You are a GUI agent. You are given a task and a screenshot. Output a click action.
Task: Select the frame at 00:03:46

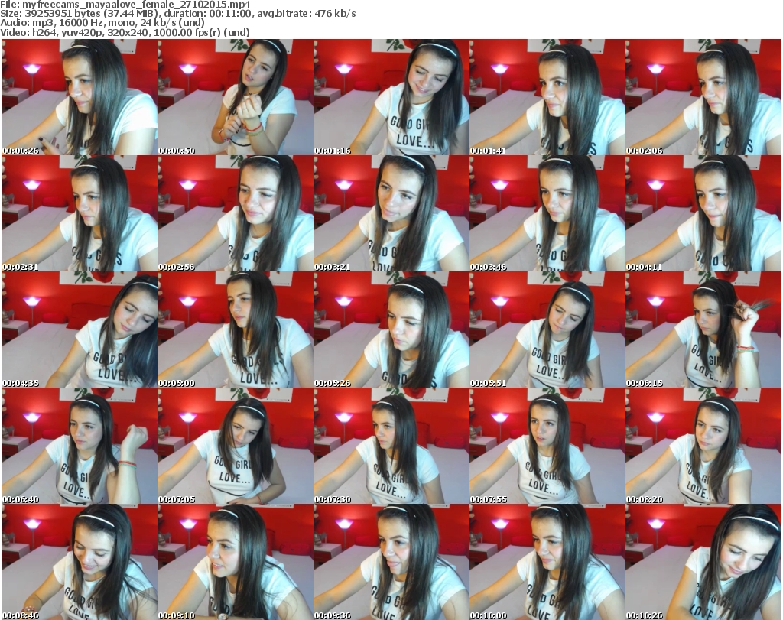pyautogui.click(x=547, y=213)
